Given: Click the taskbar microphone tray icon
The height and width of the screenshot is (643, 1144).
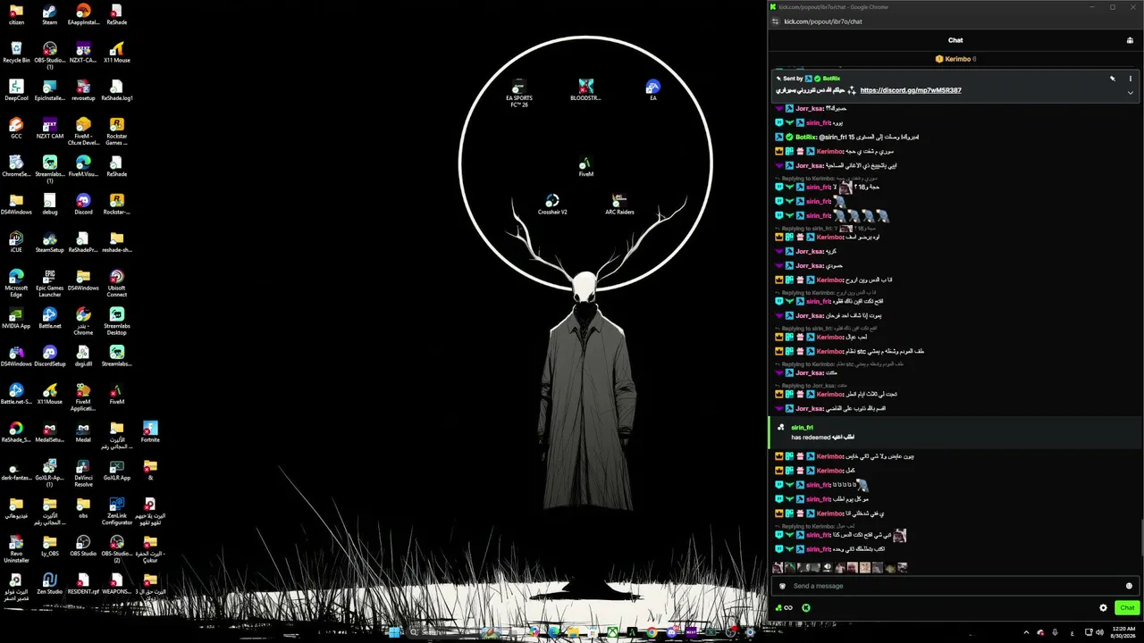Looking at the screenshot, I should [1056, 632].
